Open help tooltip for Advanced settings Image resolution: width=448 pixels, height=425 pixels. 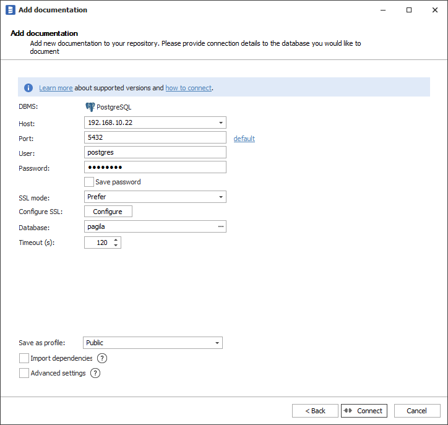tap(95, 373)
